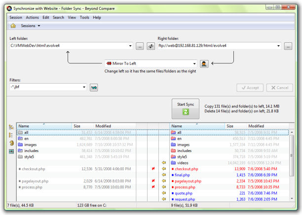The image size is (302, 215).
Task: Select the 'includes' folder in left pane
Action: click(x=76, y=151)
